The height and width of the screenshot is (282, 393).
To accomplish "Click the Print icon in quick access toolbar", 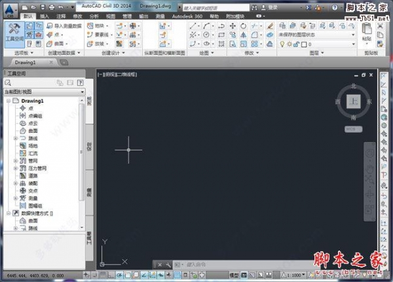I will coord(51,7).
